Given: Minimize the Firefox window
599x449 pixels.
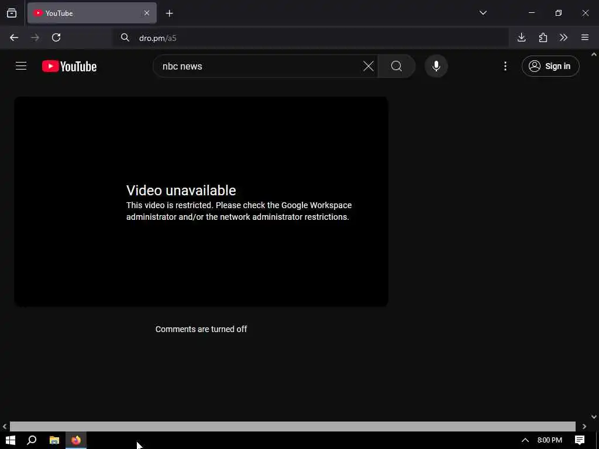Looking at the screenshot, I should click(x=531, y=13).
